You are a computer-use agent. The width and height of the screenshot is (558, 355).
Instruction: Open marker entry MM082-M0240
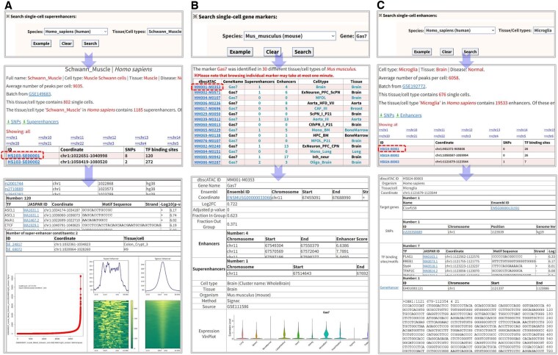pyautogui.click(x=207, y=146)
